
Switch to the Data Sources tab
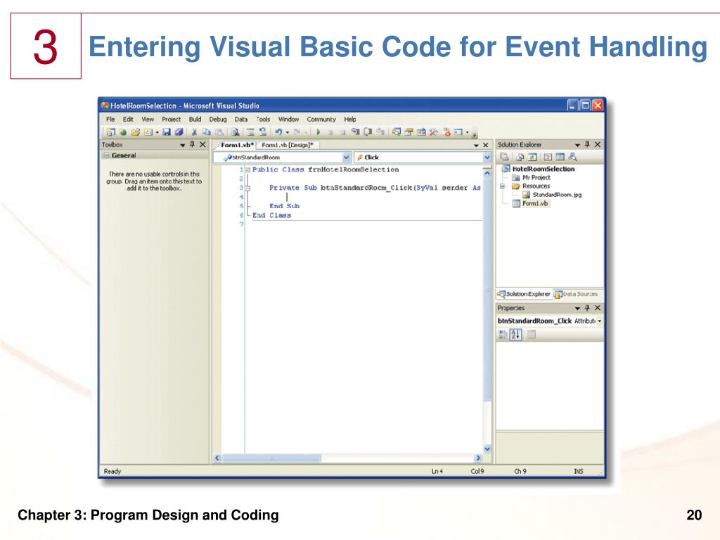tap(577, 294)
